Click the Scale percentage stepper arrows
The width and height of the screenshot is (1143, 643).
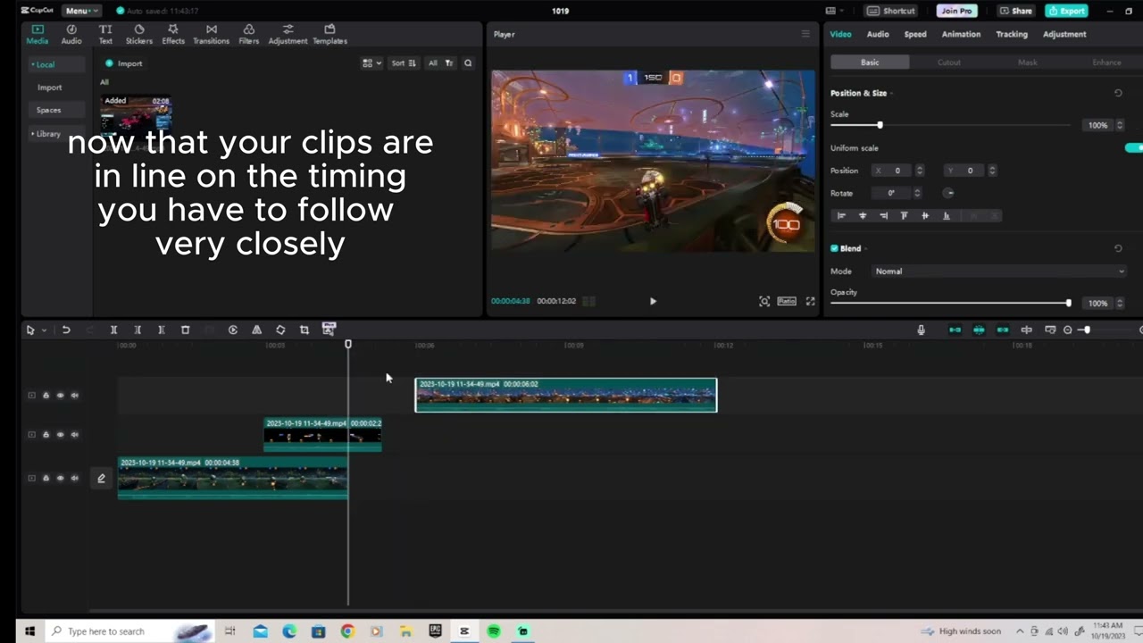(1120, 126)
